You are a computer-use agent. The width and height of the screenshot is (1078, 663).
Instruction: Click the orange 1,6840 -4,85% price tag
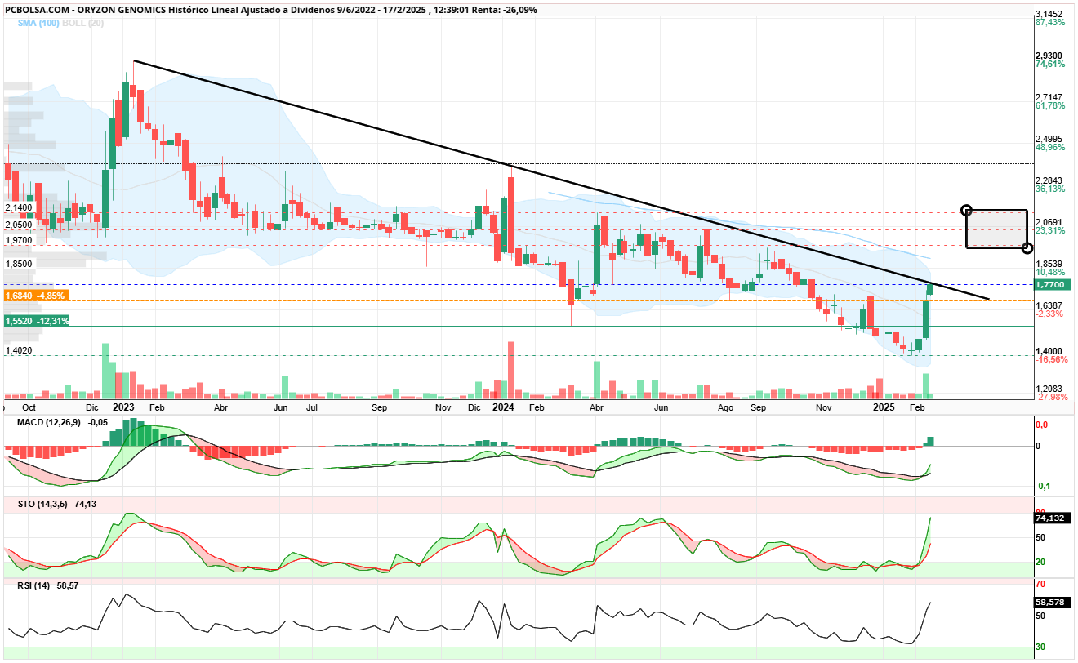(x=36, y=296)
